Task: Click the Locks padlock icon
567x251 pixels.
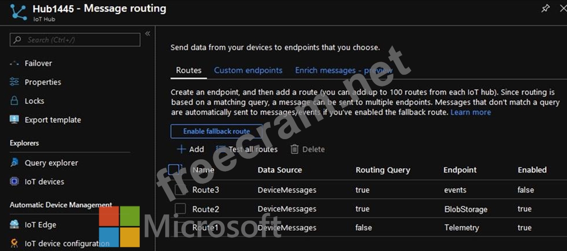Action: 14,101
